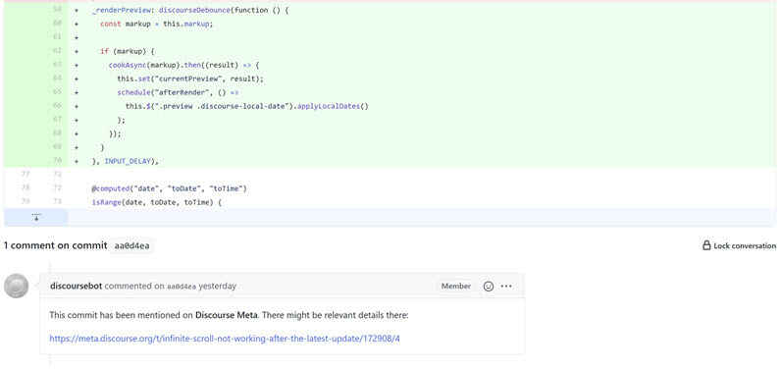The width and height of the screenshot is (782, 370).
Task: Click the 'if (markup) {' code line
Action: pyautogui.click(x=128, y=51)
